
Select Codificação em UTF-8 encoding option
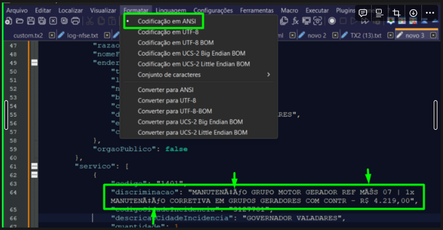tap(168, 32)
